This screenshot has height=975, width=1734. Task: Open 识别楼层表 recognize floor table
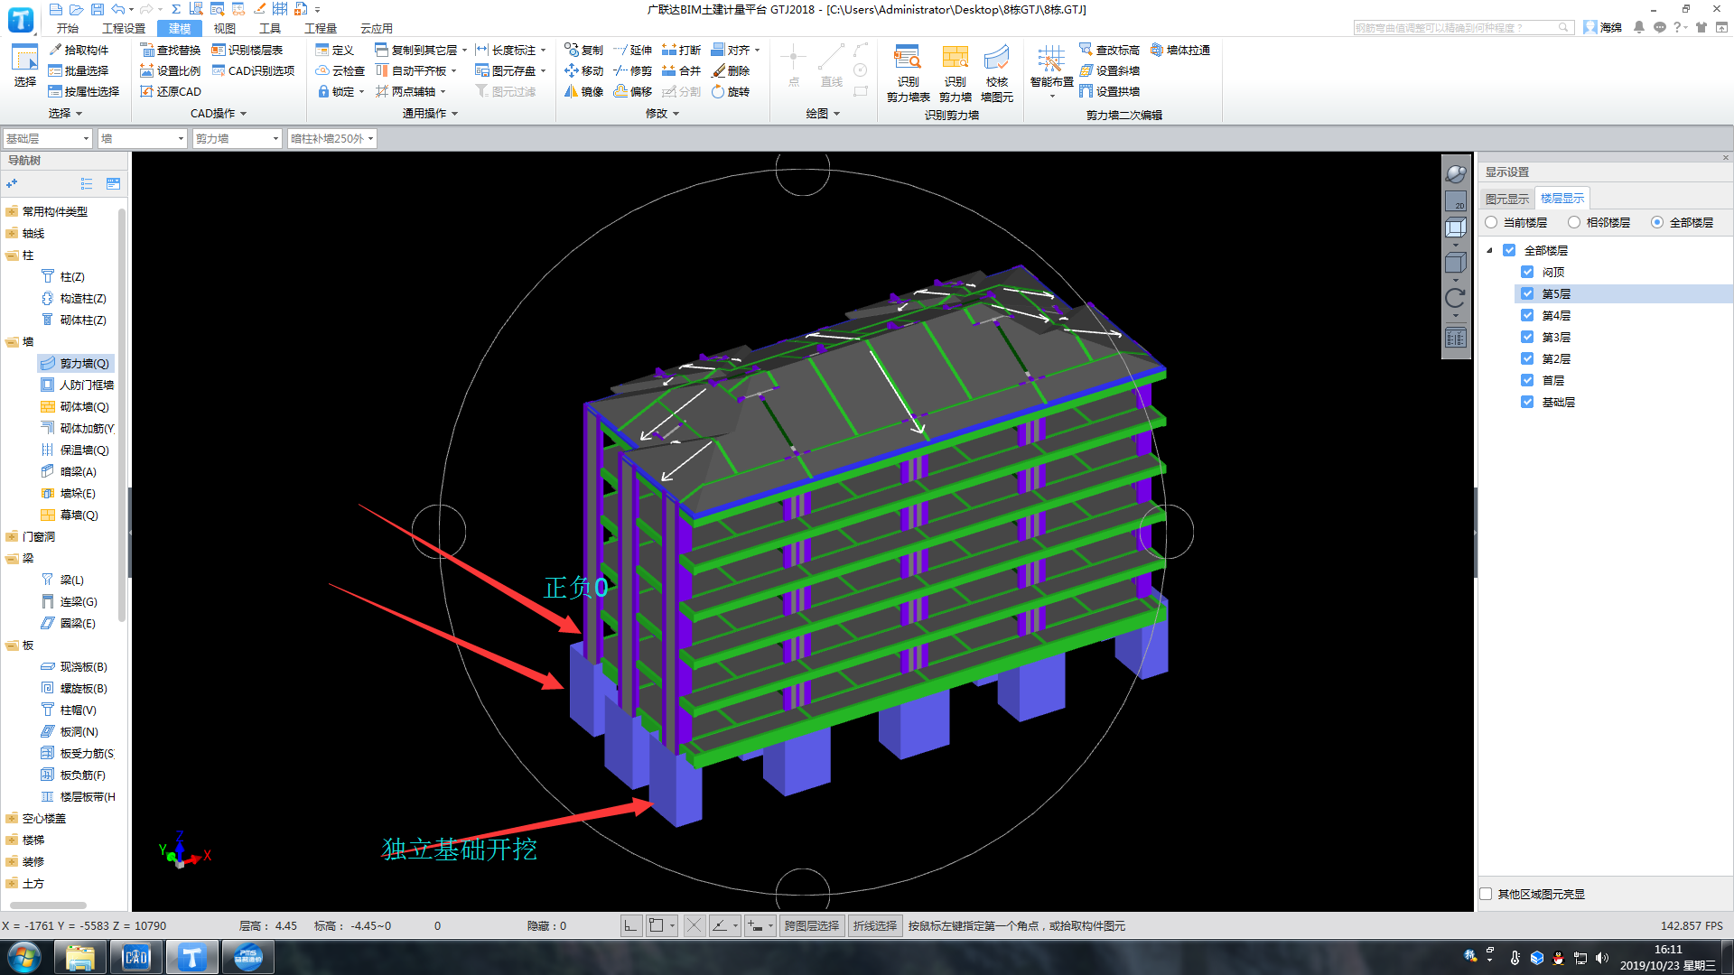pyautogui.click(x=247, y=50)
